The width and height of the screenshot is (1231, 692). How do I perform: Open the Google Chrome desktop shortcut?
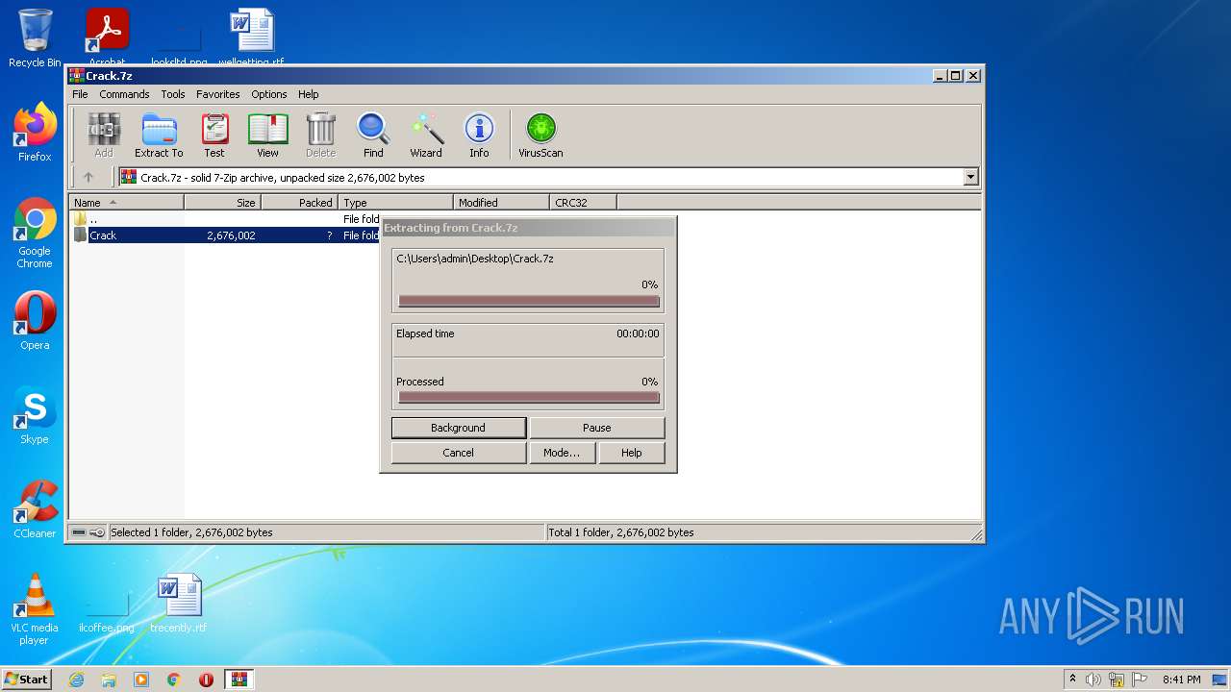tap(35, 234)
